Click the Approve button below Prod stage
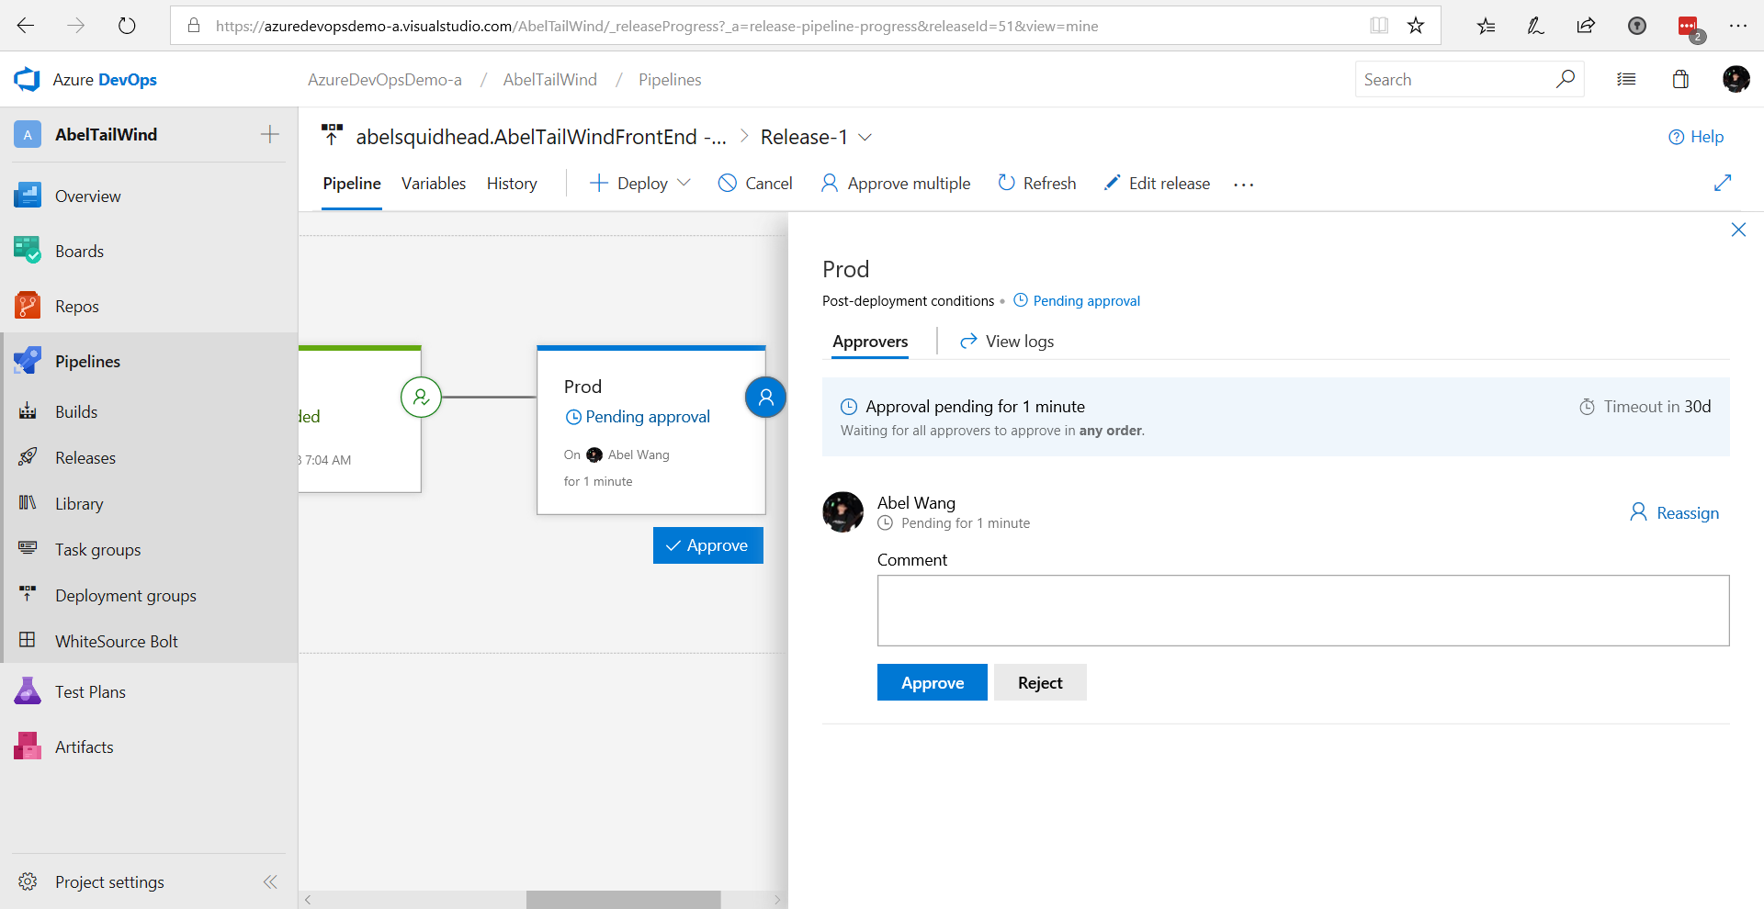 click(x=707, y=545)
